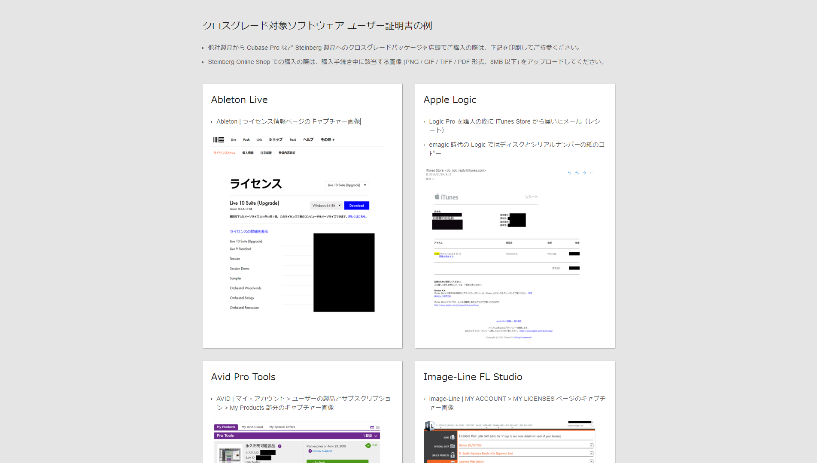This screenshot has height=463, width=817.
Task: Click the highlighted Logic Pro X item
Action: pos(447,254)
